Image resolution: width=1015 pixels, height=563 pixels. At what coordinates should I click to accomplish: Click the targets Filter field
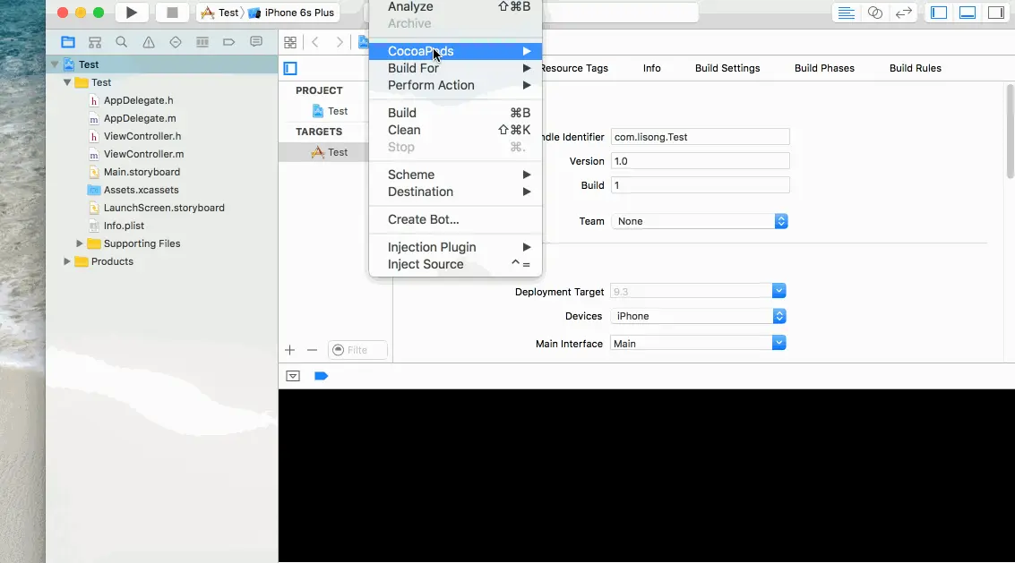357,350
